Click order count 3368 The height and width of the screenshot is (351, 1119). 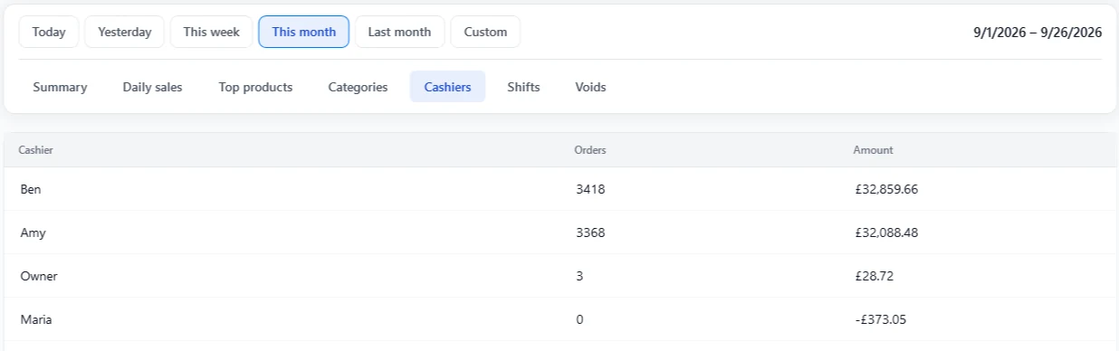tap(590, 232)
